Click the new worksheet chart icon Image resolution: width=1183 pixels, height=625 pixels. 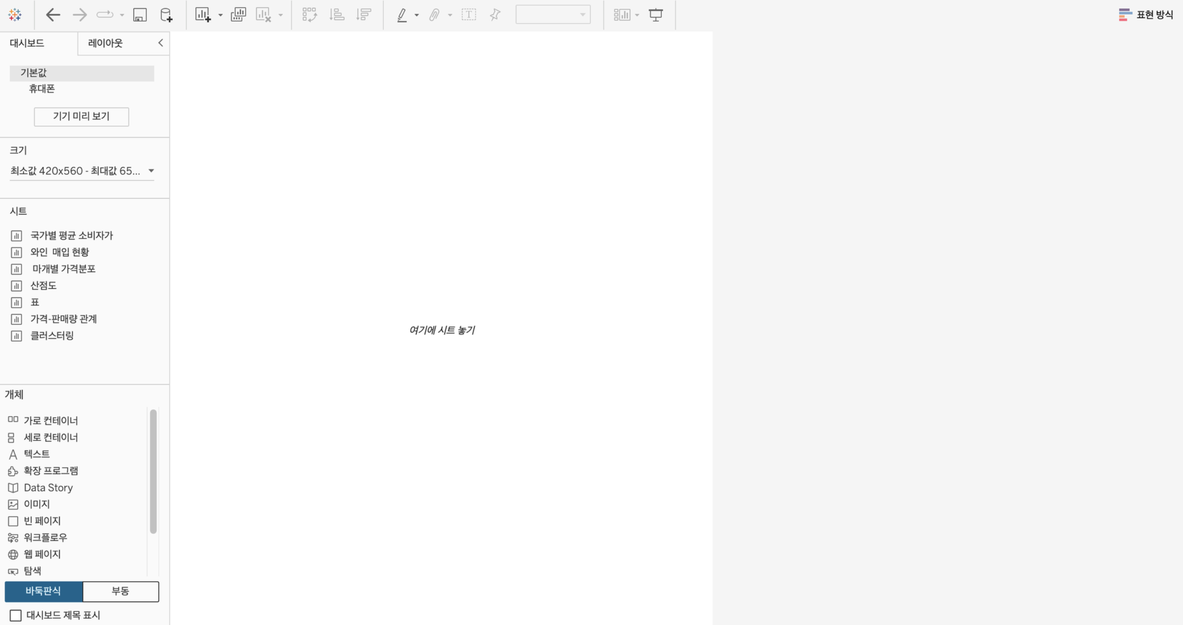(x=203, y=15)
